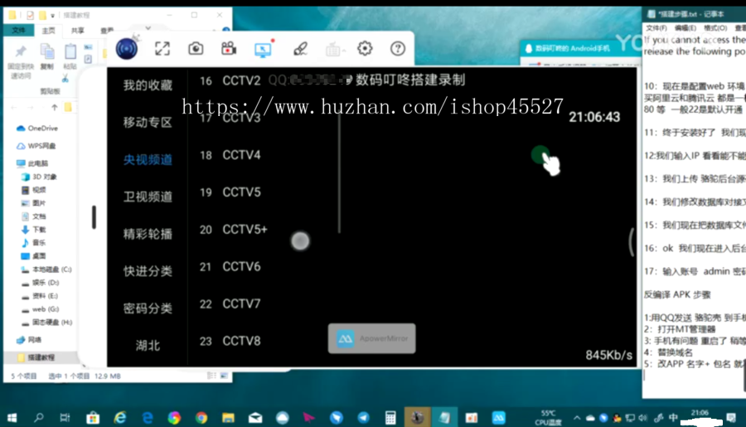746x427 pixels.
Task: Open ApowerMirror settings gear
Action: coord(365,49)
